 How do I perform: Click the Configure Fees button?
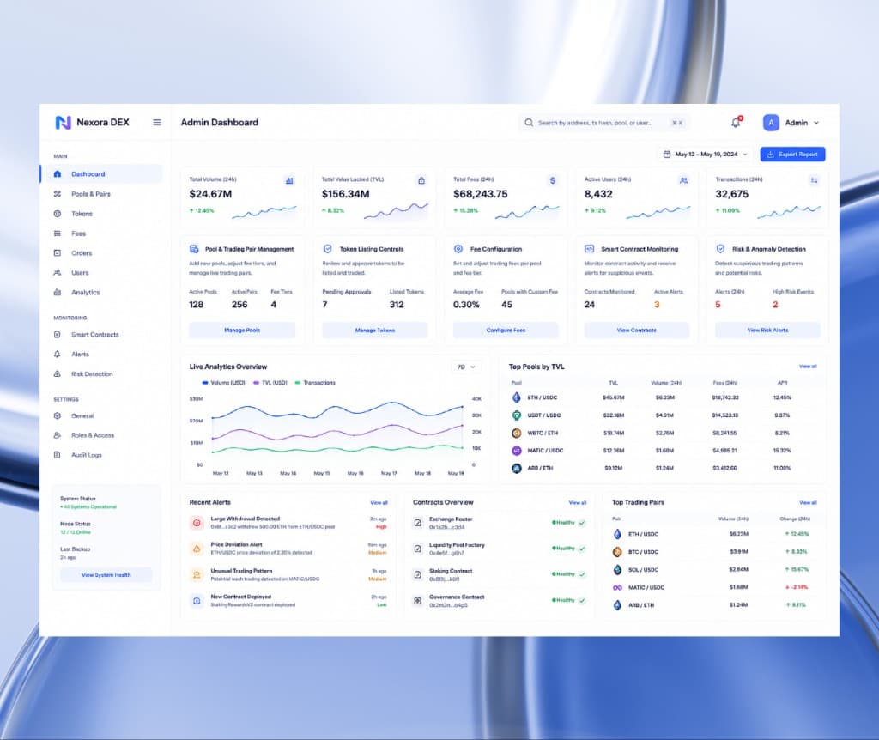click(x=506, y=331)
